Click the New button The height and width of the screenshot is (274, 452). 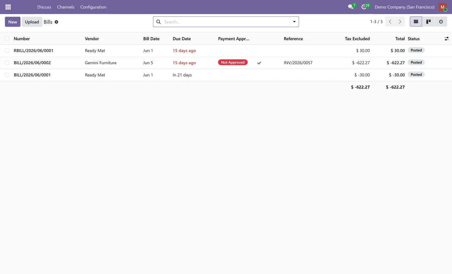pyautogui.click(x=13, y=22)
